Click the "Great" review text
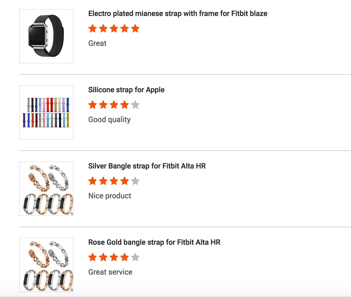Screen dimensions: 351x297 click(97, 43)
